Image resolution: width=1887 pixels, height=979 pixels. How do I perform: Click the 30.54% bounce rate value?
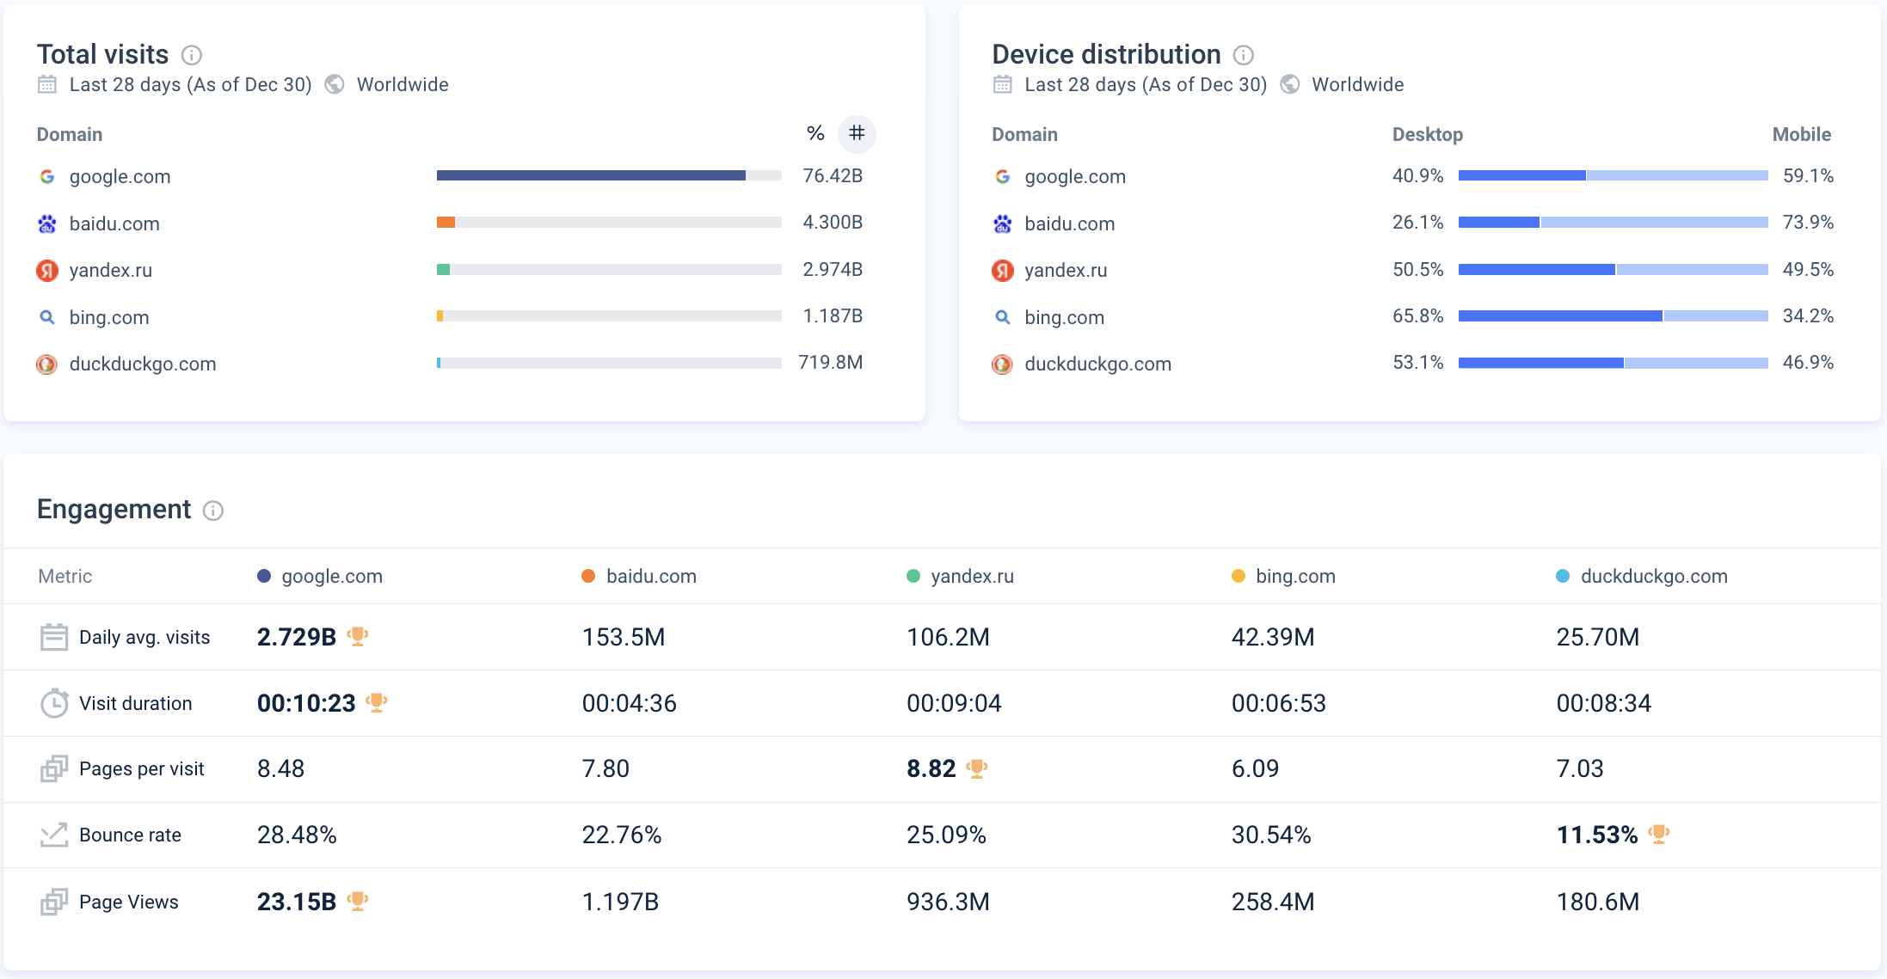click(1271, 835)
